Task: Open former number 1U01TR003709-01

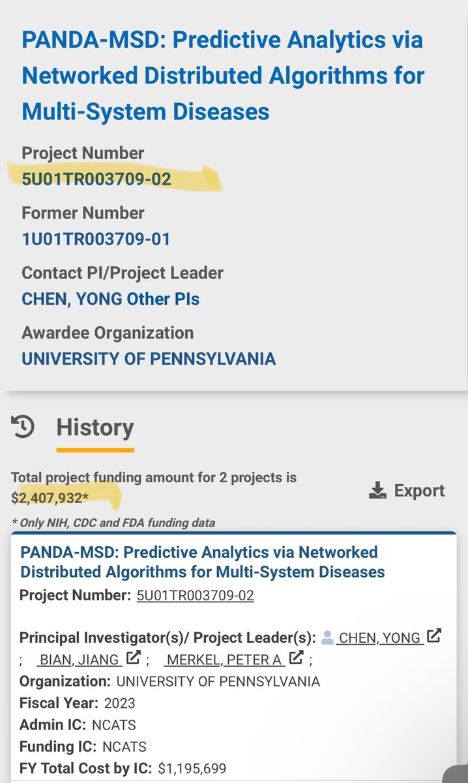Action: click(96, 239)
